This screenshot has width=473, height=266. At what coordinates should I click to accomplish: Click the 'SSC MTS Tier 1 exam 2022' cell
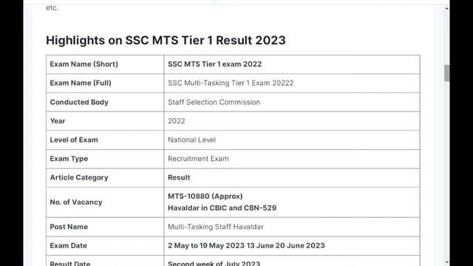(292, 64)
